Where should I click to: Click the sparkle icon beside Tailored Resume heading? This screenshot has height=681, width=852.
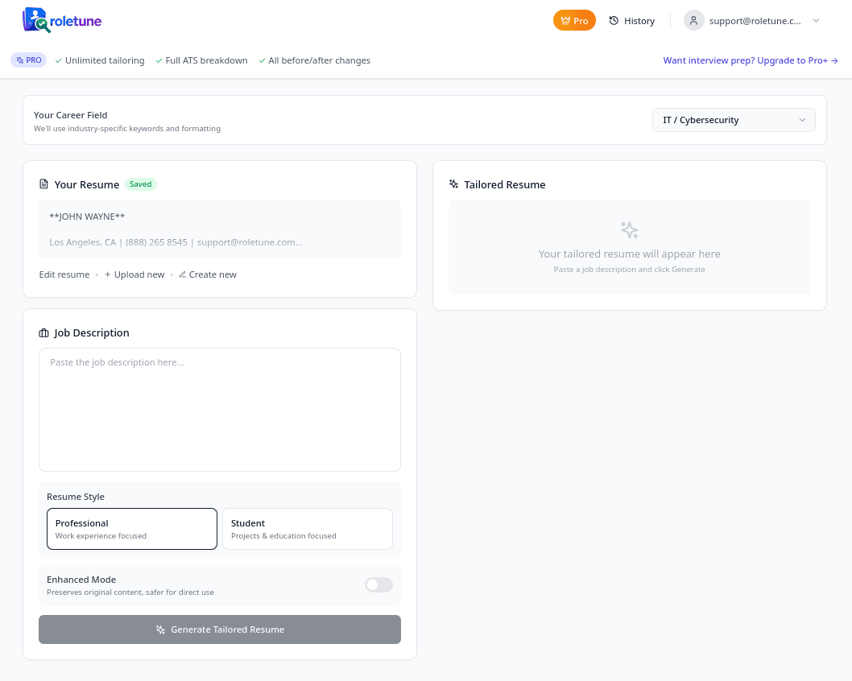point(454,184)
